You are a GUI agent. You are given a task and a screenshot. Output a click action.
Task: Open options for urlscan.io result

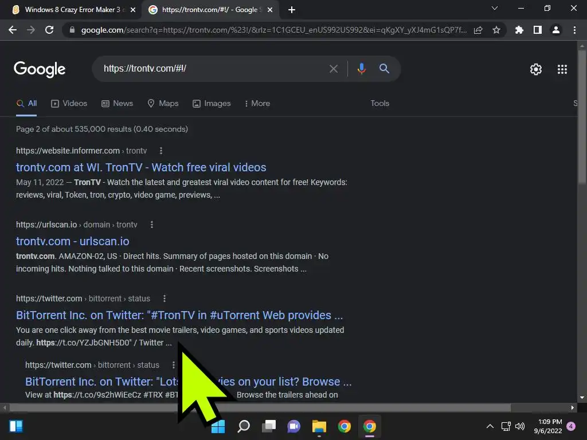(151, 225)
